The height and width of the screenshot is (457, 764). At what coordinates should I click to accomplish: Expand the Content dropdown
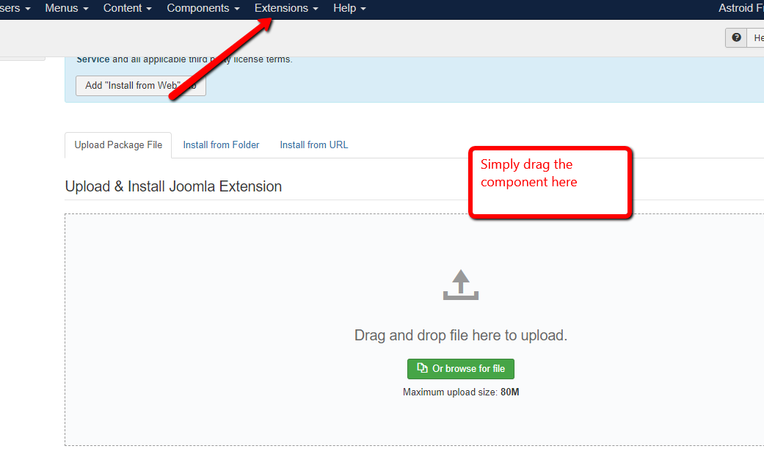pos(127,8)
